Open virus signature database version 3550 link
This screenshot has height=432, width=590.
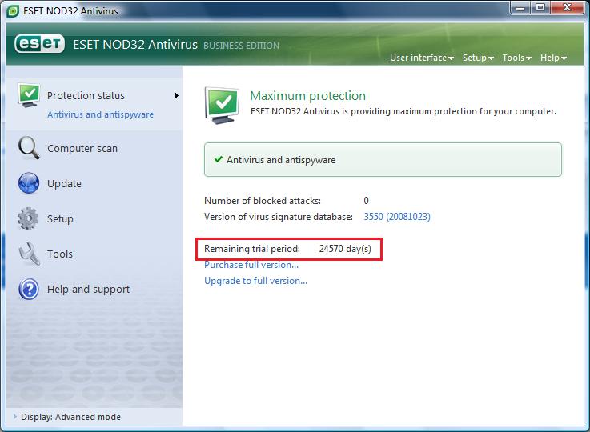click(397, 217)
